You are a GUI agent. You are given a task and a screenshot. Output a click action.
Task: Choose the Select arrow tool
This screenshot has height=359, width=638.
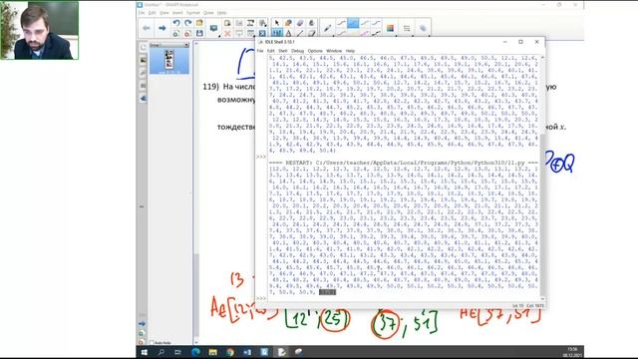(x=277, y=23)
